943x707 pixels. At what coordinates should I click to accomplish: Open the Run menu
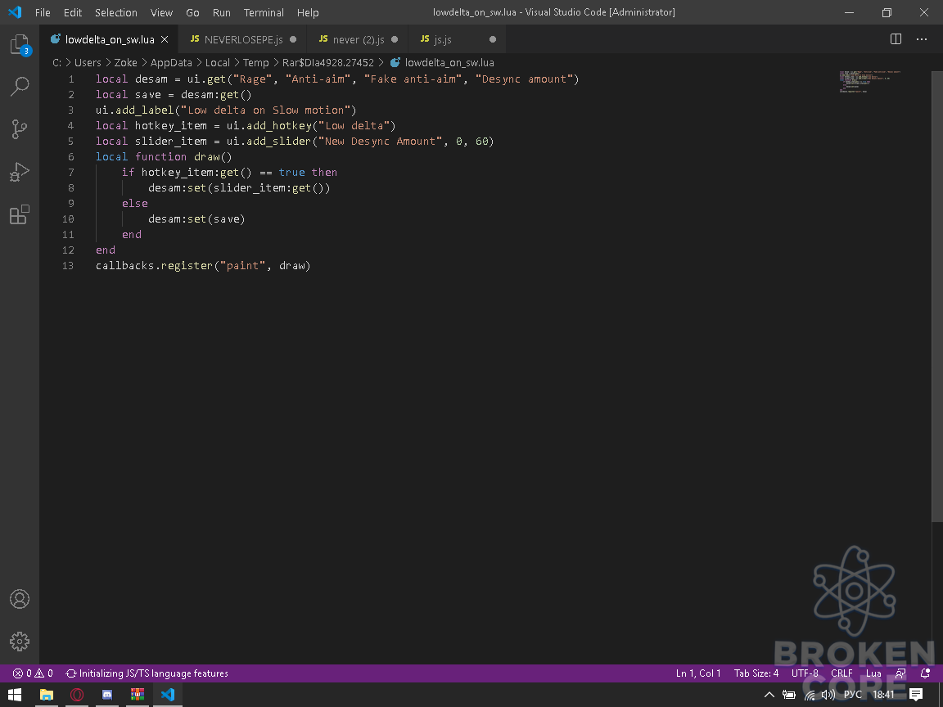tap(221, 12)
